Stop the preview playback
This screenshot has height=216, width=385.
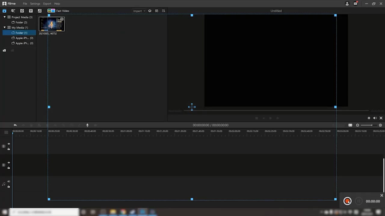[x=257, y=118]
